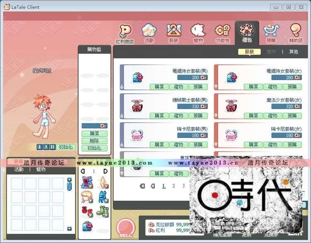The width and height of the screenshot is (311, 243).
Task: Buy 機械戰士套裝(男) with 購買
Action: [159, 116]
